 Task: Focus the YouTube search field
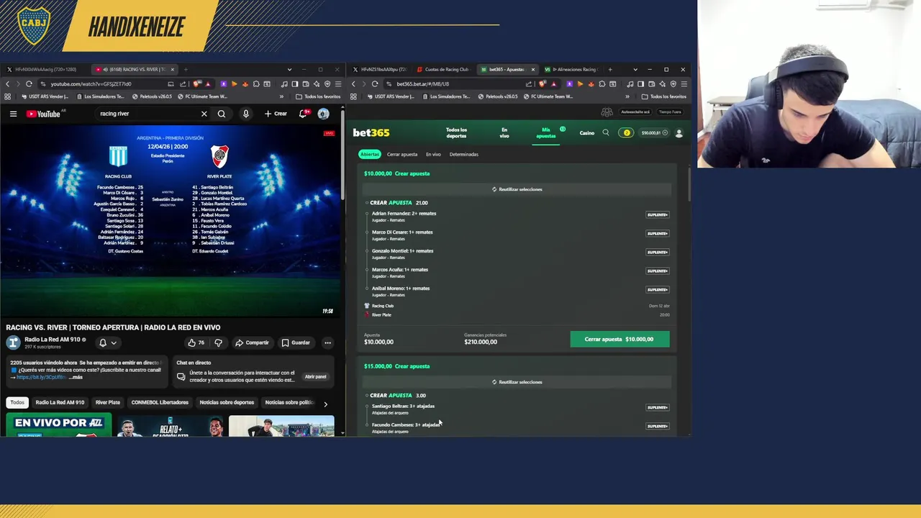(148, 114)
